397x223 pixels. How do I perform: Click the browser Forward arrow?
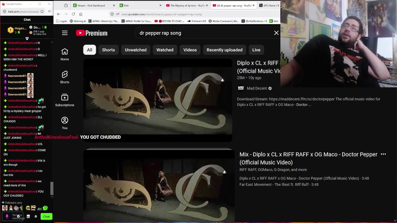coord(66,14)
